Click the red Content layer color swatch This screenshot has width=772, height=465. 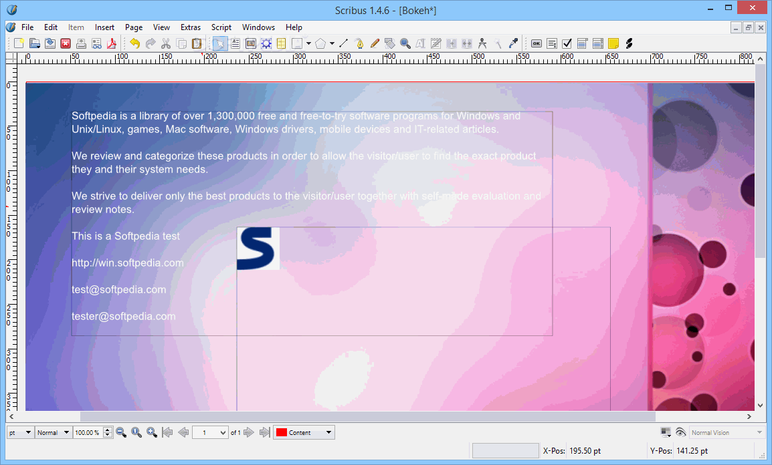(x=282, y=432)
